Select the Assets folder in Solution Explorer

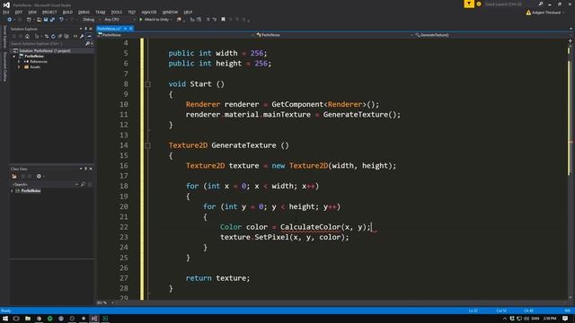(35, 67)
